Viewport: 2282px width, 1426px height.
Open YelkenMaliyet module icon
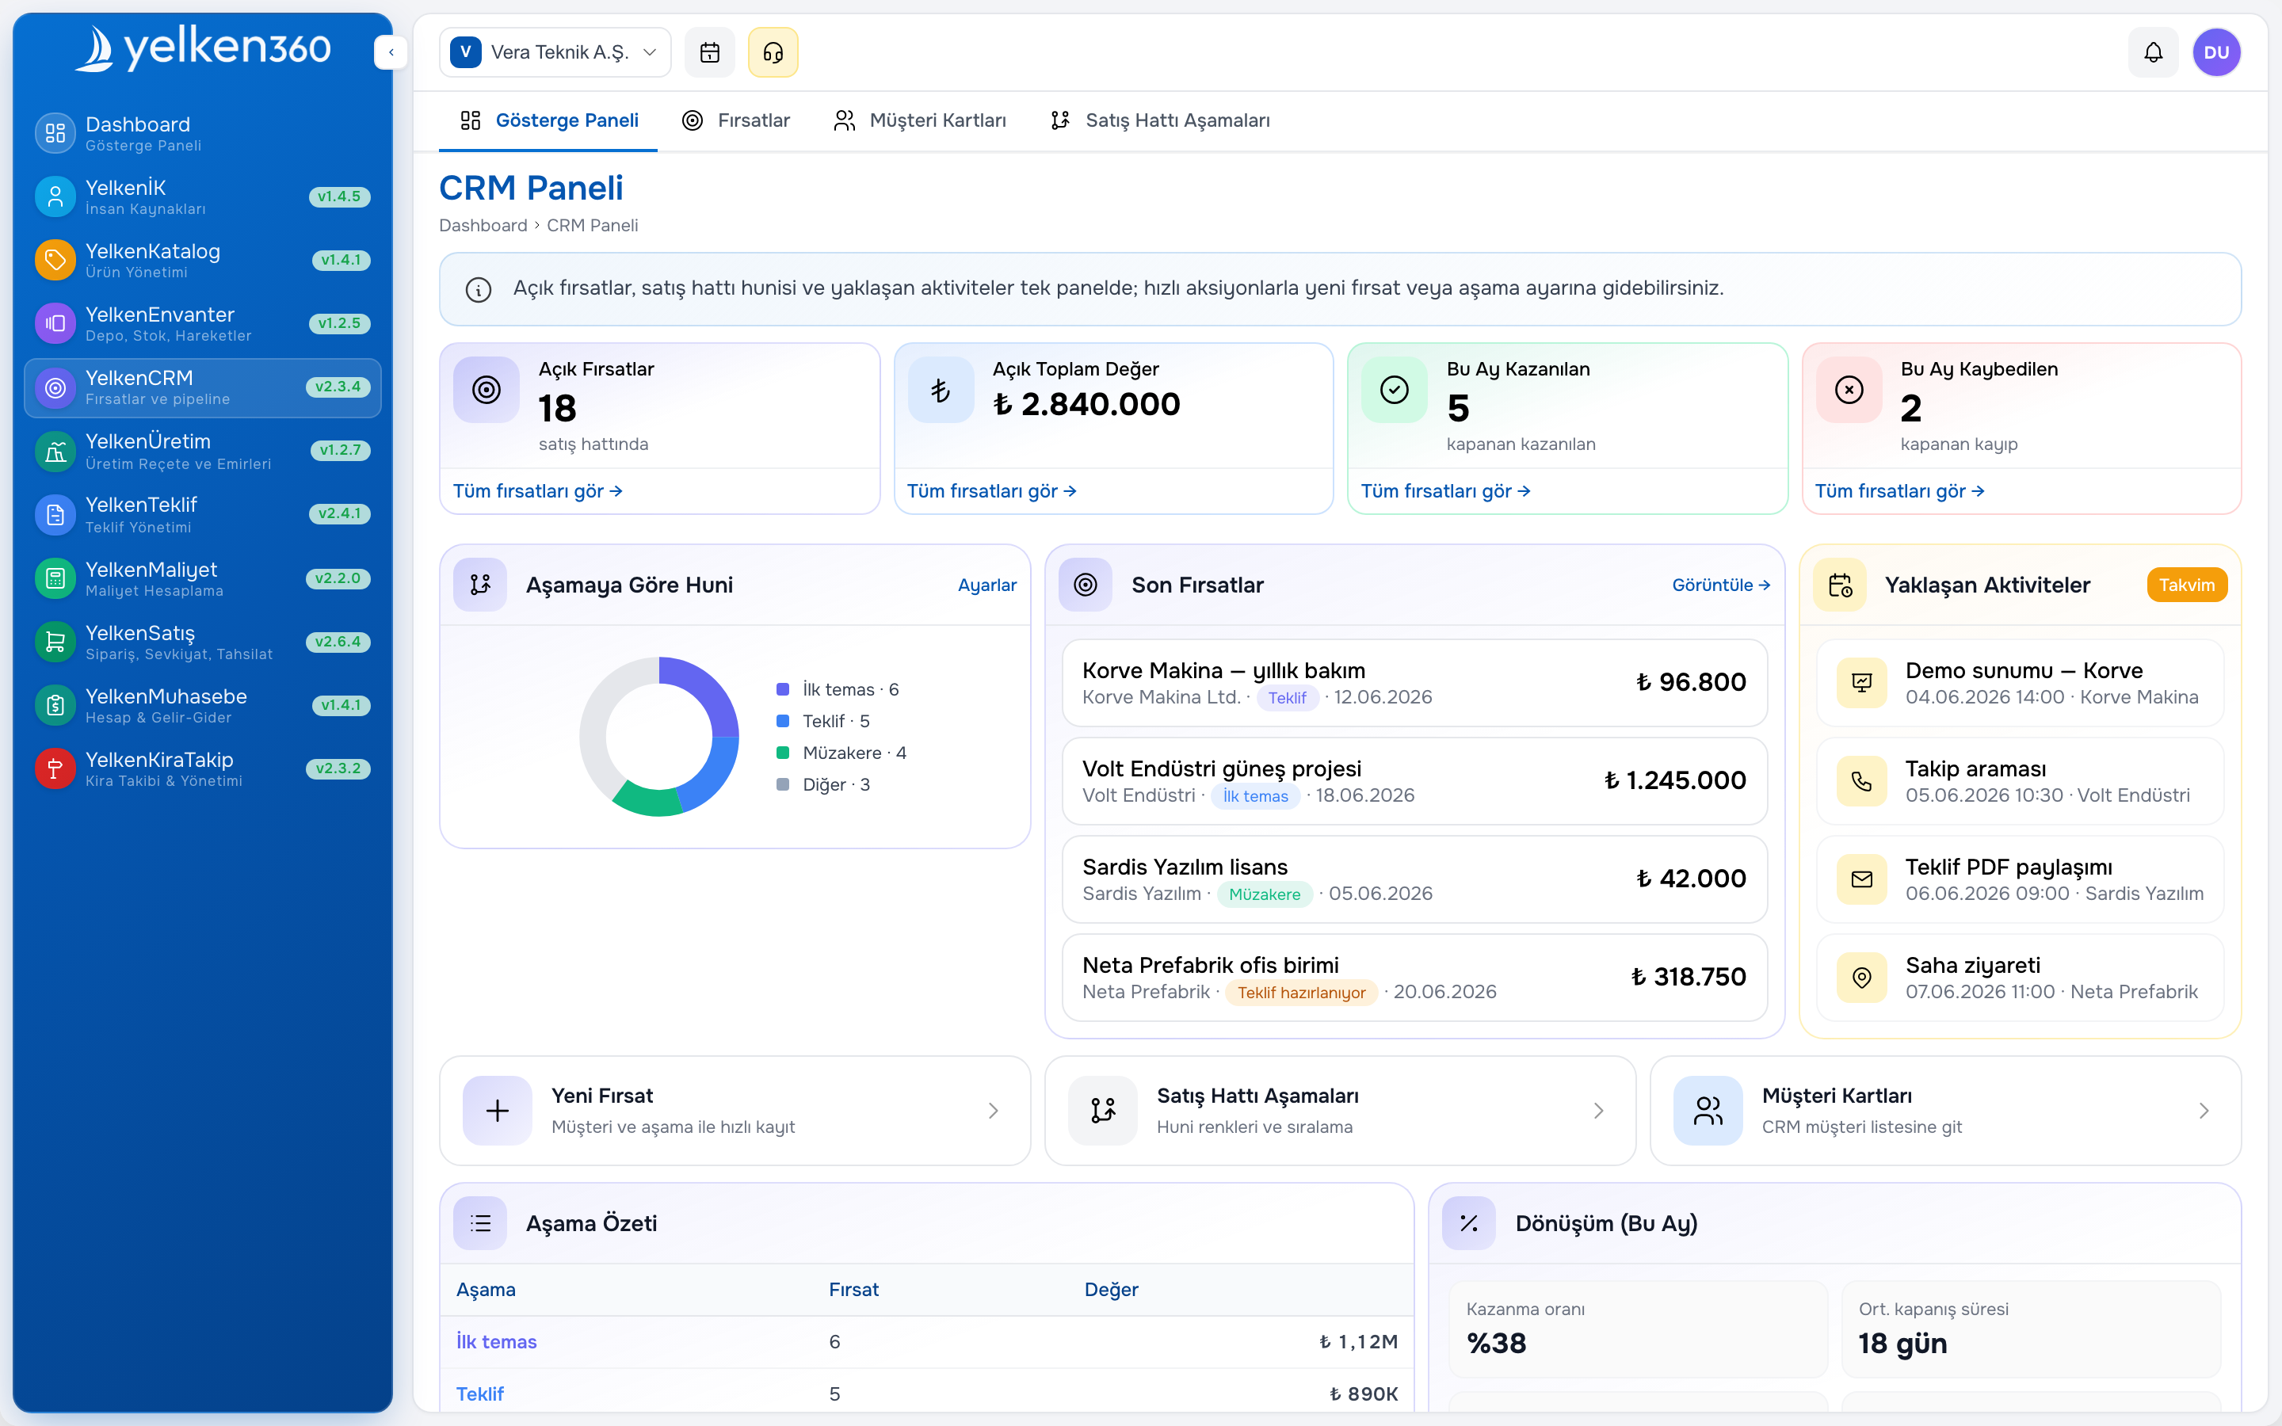pyautogui.click(x=55, y=578)
